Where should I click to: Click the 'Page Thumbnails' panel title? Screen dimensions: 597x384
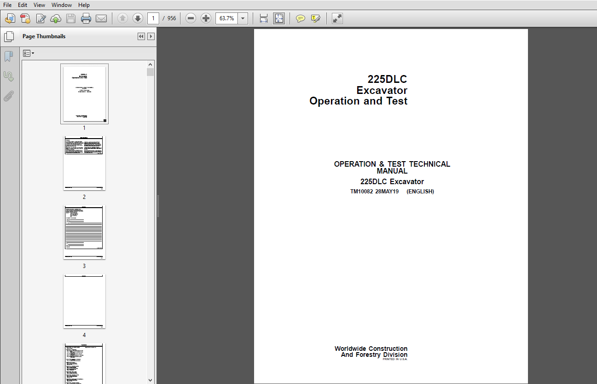pyautogui.click(x=44, y=36)
